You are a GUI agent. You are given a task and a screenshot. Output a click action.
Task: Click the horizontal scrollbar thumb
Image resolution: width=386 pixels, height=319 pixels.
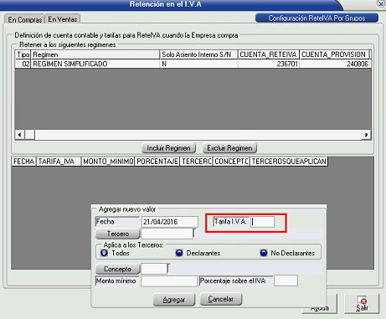30,135
